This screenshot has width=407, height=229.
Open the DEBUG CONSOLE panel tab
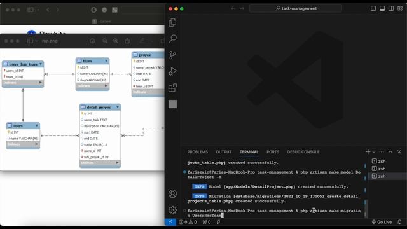(303, 152)
